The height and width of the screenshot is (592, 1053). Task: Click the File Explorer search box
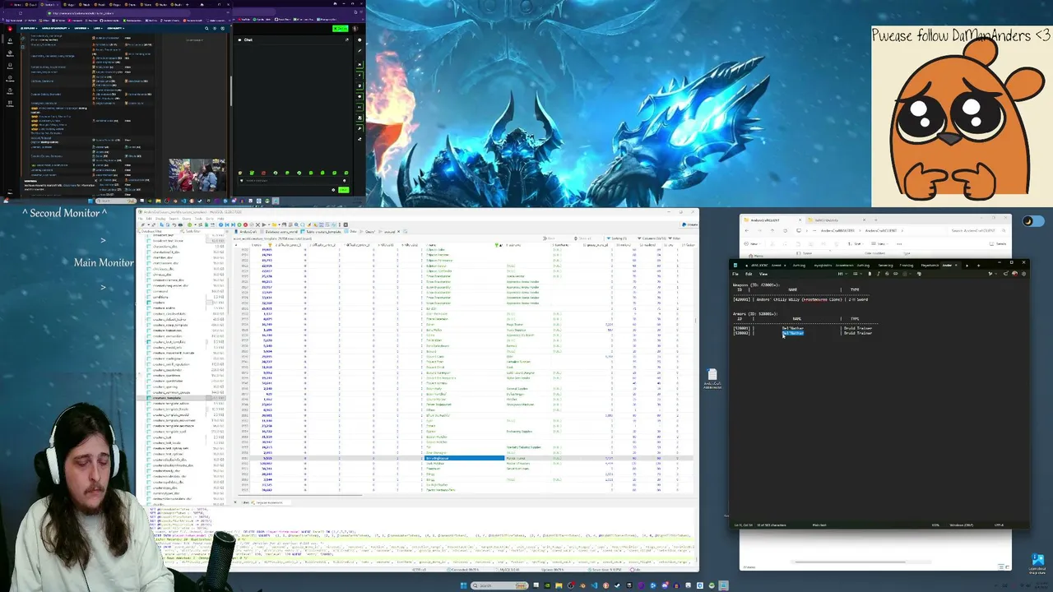click(979, 230)
